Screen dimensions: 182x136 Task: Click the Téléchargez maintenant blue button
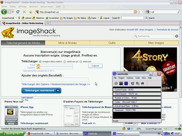(41, 91)
